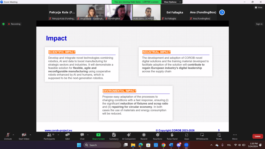The width and height of the screenshot is (265, 149).
Task: Change layout with the View button
Action: 258,8
